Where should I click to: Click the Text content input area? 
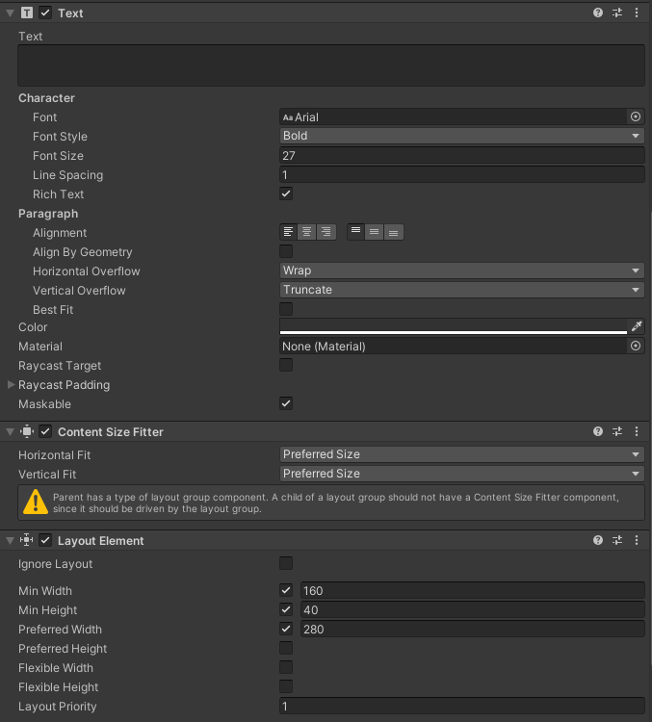pyautogui.click(x=331, y=65)
